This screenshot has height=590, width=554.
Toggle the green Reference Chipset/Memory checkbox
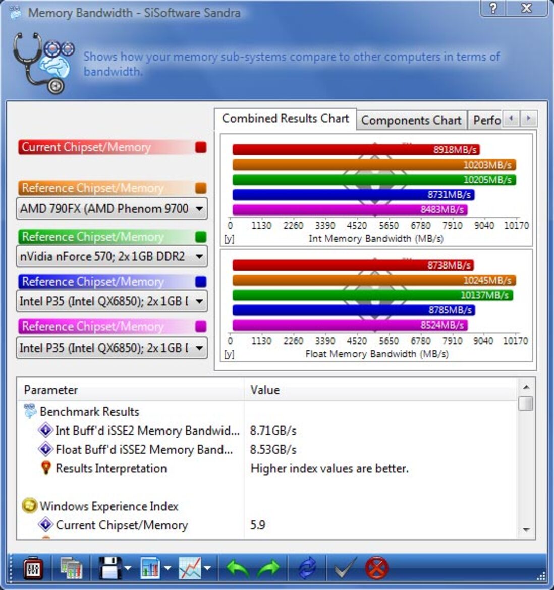click(201, 237)
